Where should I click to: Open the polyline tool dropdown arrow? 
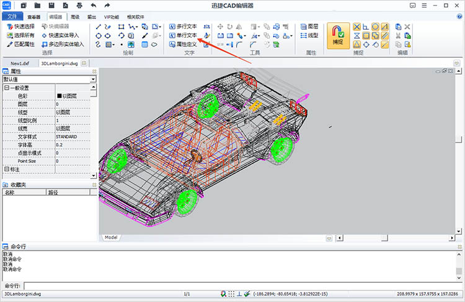pyautogui.click(x=137, y=27)
